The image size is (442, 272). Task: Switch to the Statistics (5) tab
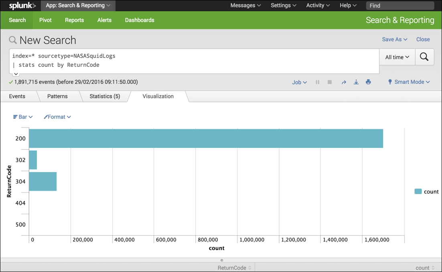pos(105,96)
